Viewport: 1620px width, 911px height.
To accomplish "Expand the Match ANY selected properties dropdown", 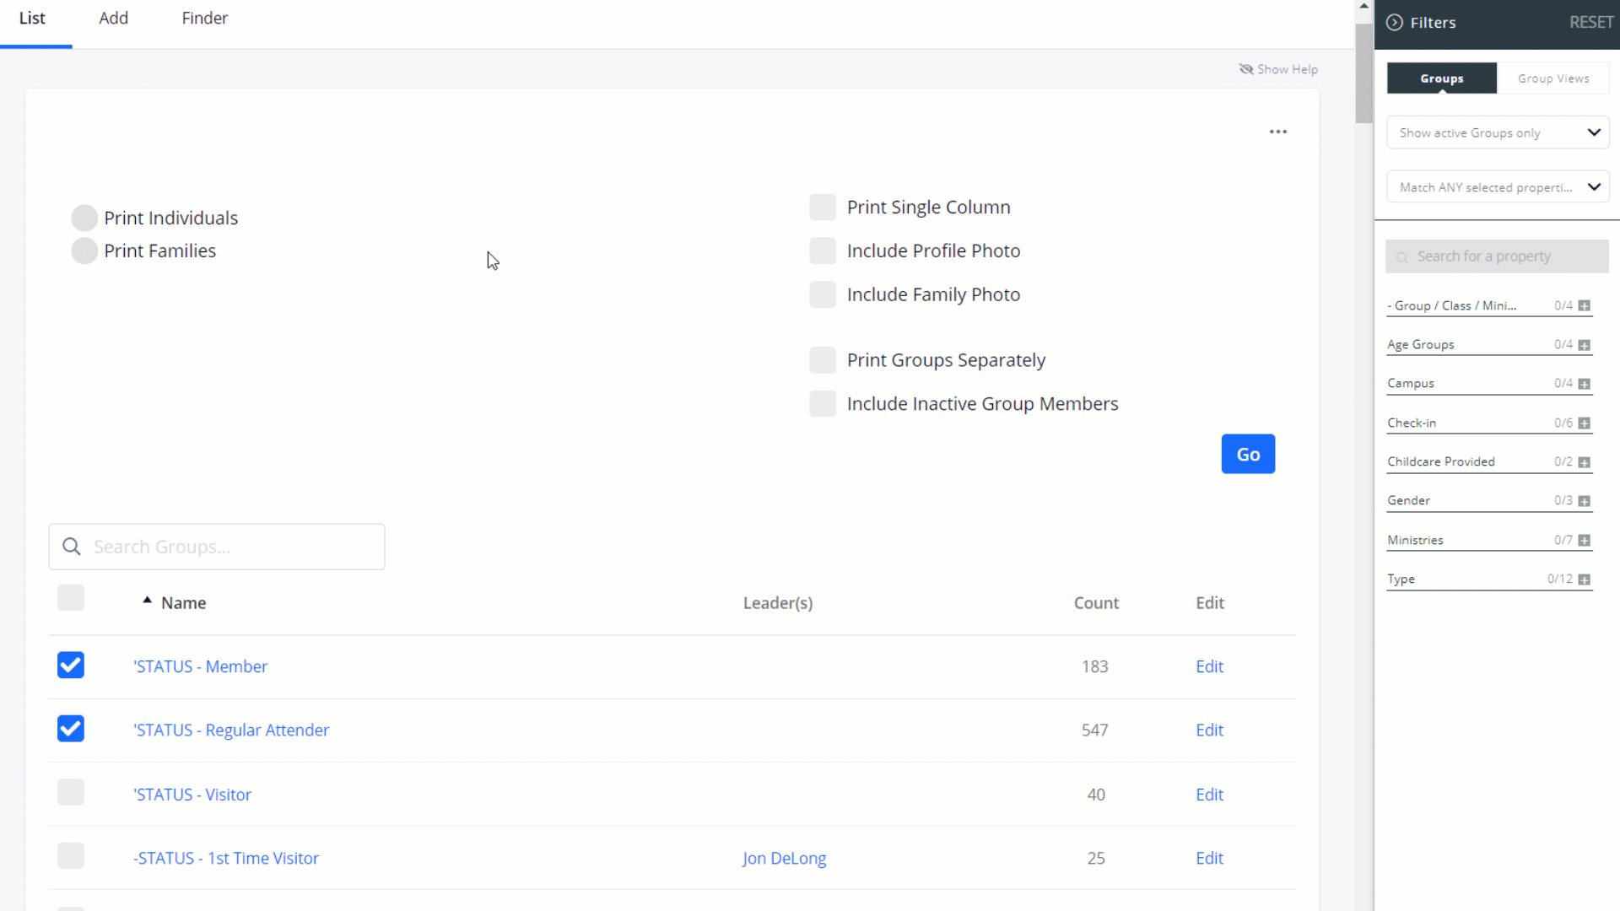I will click(1593, 187).
